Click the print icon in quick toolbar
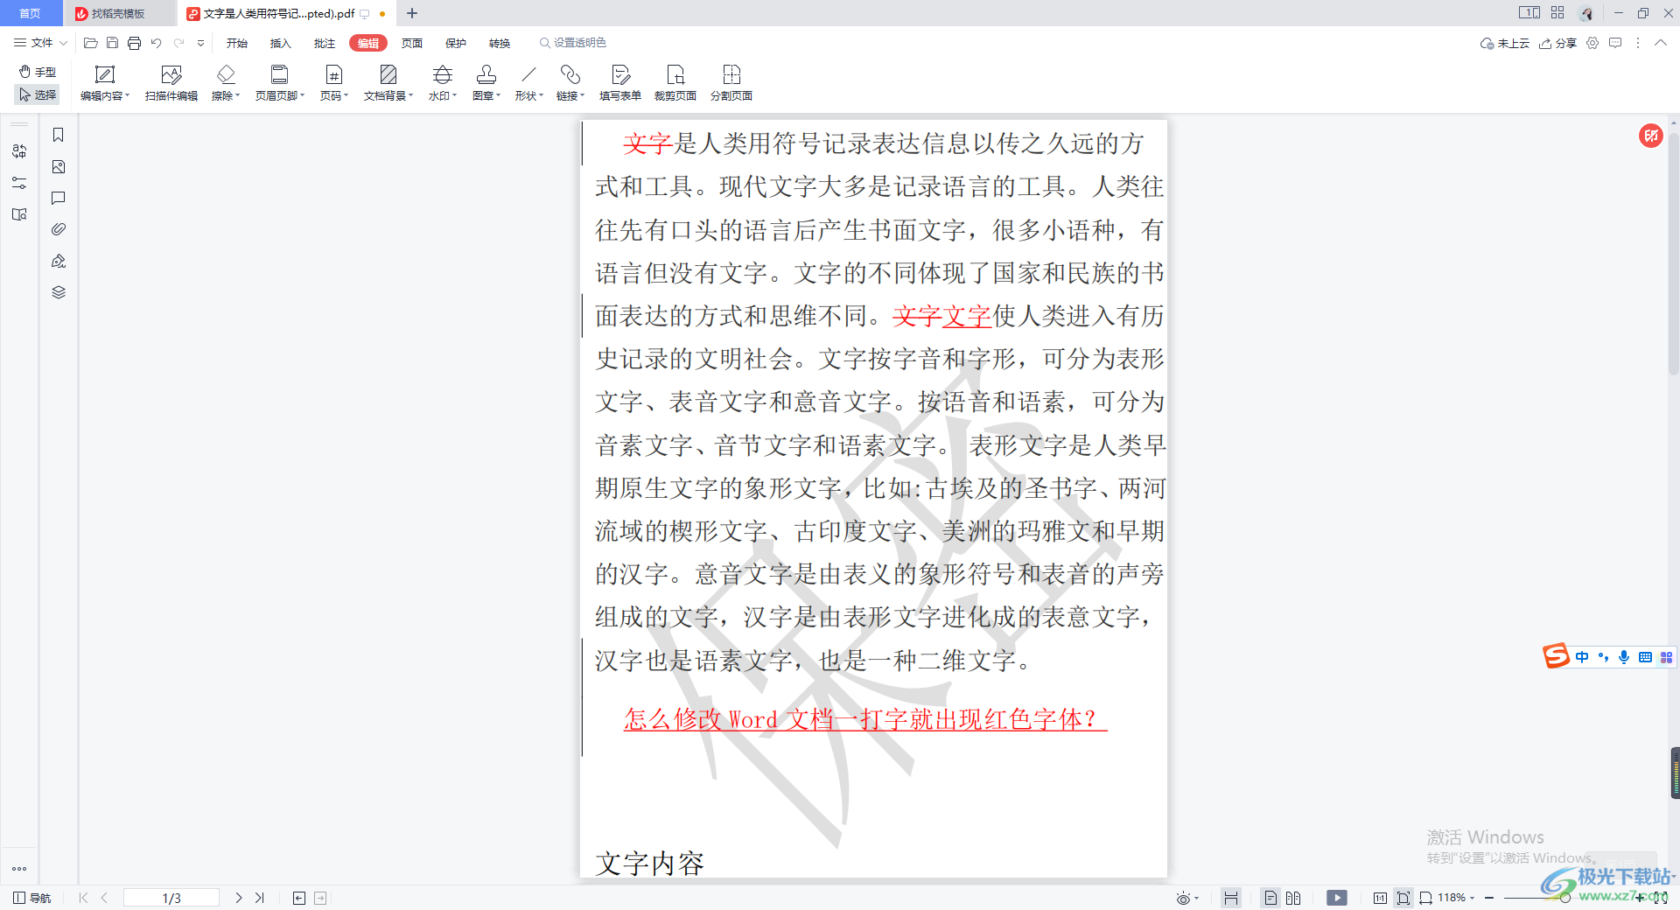Viewport: 1680px width, 910px height. click(134, 43)
